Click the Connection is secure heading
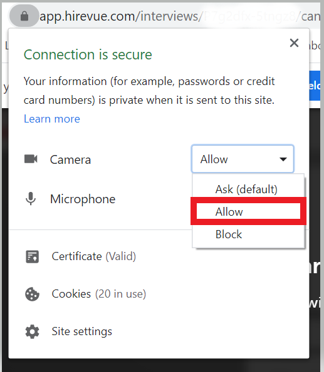324x372 pixels. (x=88, y=54)
